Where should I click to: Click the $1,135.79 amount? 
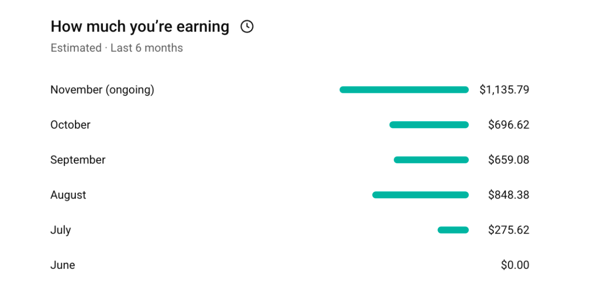click(x=504, y=90)
